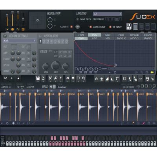Screen dimensions: 157x157
Task: Click the new document icon
Action: coord(43,78)
